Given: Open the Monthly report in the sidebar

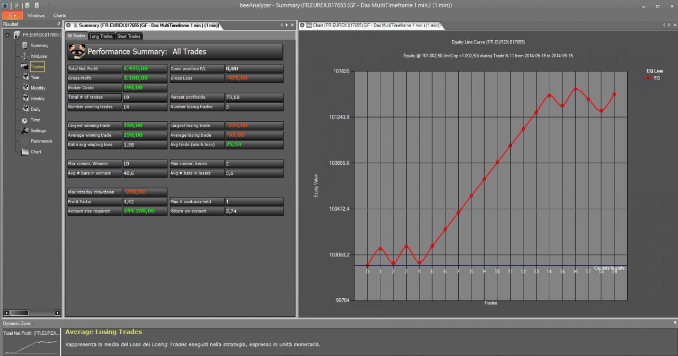Looking at the screenshot, I should tap(38, 88).
